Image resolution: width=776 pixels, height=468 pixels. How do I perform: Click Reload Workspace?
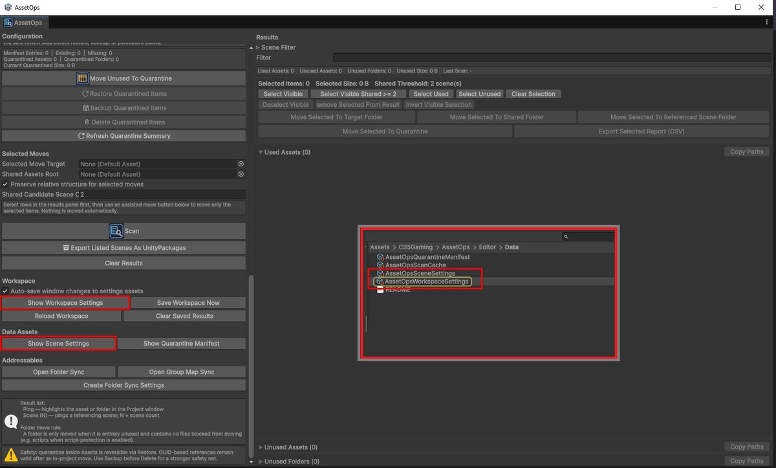coord(61,316)
